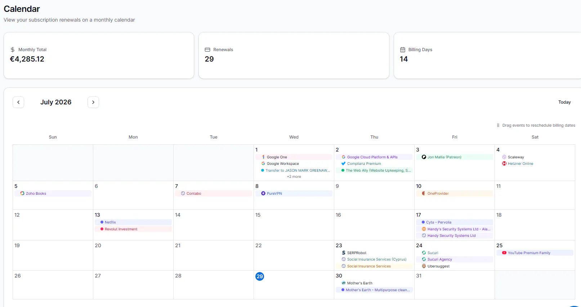Click day number 21
The height and width of the screenshot is (307, 581).
point(178,245)
